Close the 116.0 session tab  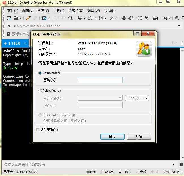(x=25, y=43)
